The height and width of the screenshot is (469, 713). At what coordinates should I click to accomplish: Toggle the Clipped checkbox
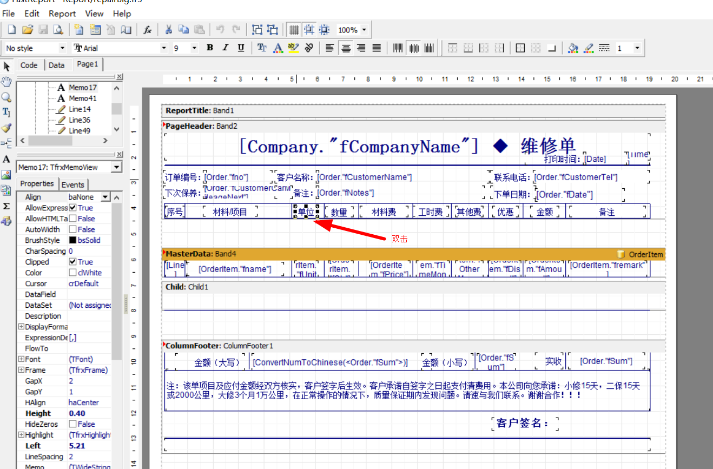tap(72, 262)
